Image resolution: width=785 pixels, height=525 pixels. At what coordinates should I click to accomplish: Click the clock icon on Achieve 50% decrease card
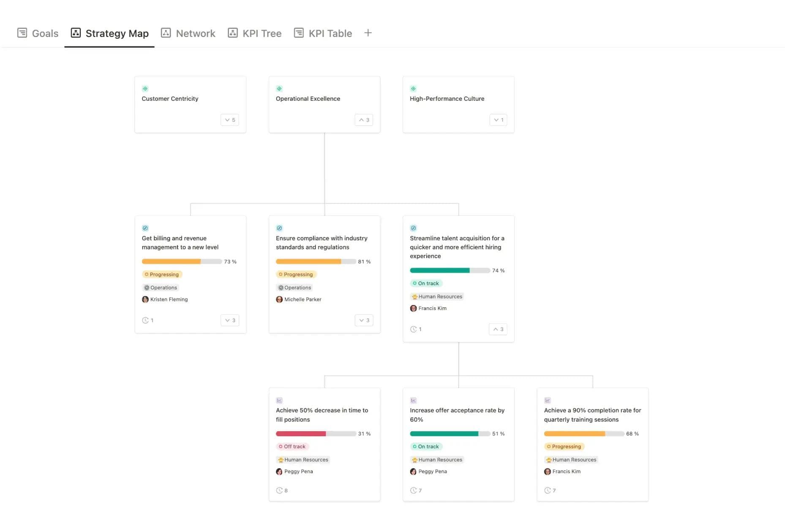[279, 490]
